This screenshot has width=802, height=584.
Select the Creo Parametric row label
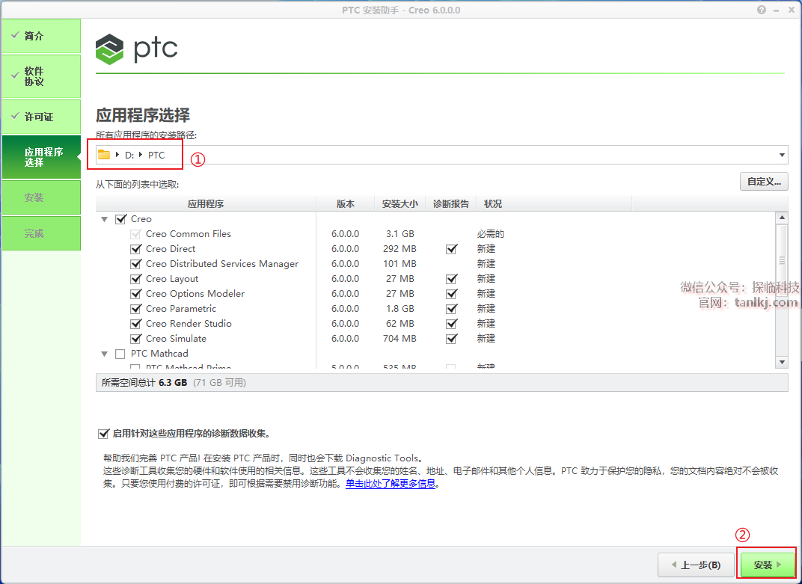(180, 309)
